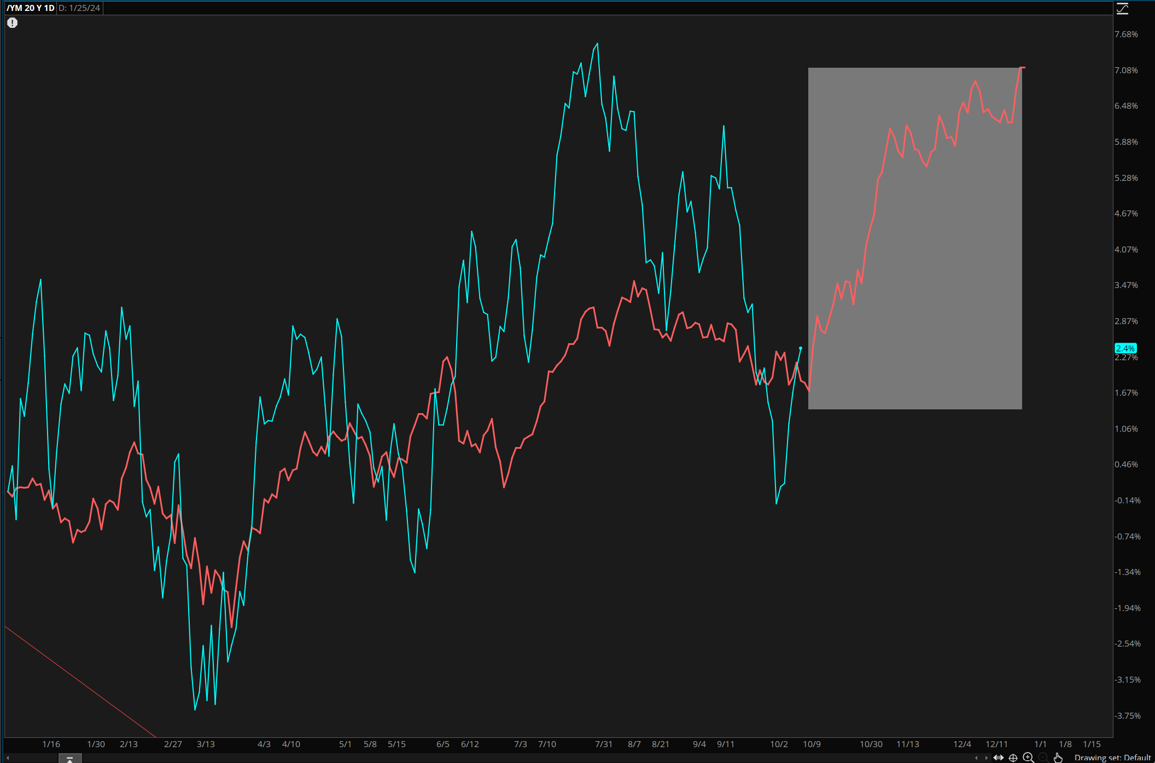Click the 10/9 date on time axis
This screenshot has width=1155, height=763.
click(812, 744)
